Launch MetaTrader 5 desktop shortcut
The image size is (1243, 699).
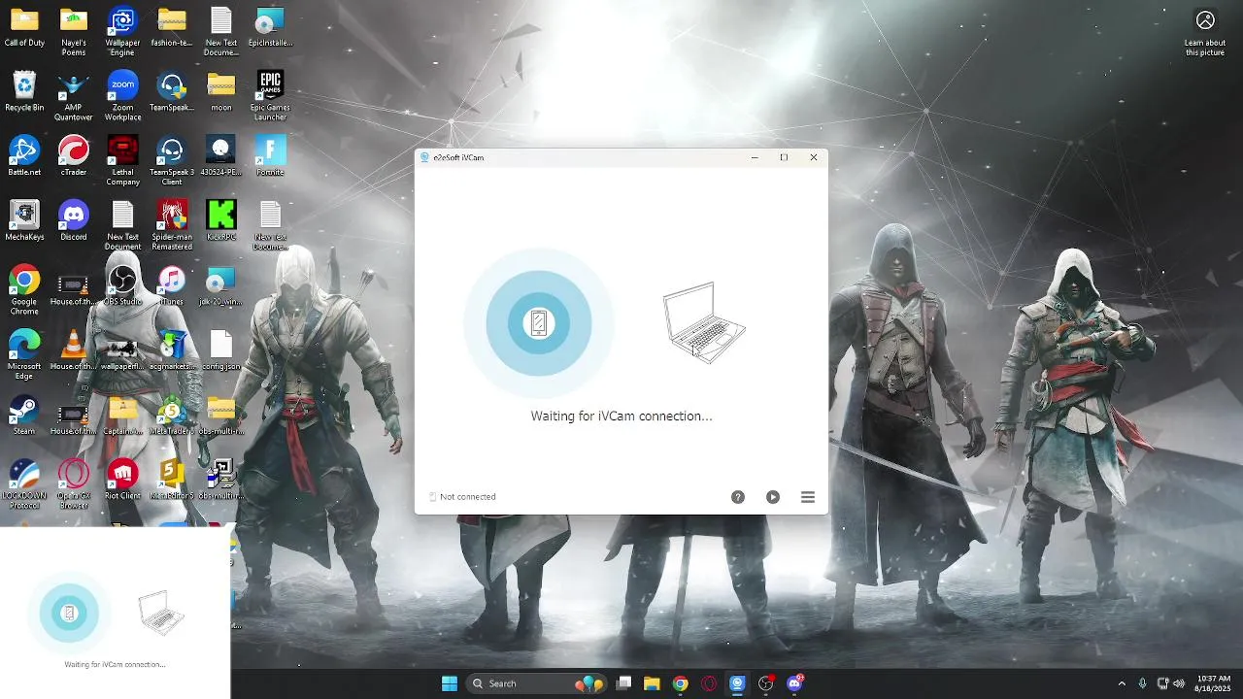coord(172,416)
